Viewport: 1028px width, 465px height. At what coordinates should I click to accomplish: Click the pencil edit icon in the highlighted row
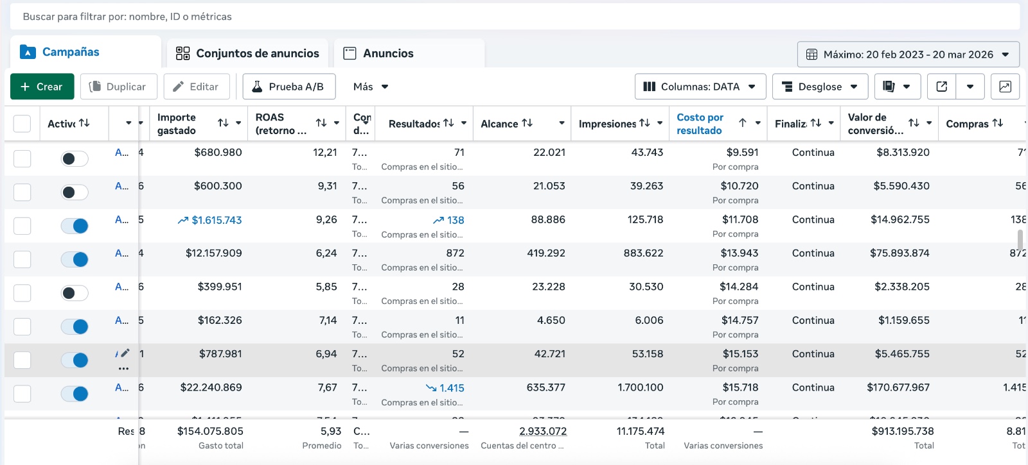coord(125,353)
